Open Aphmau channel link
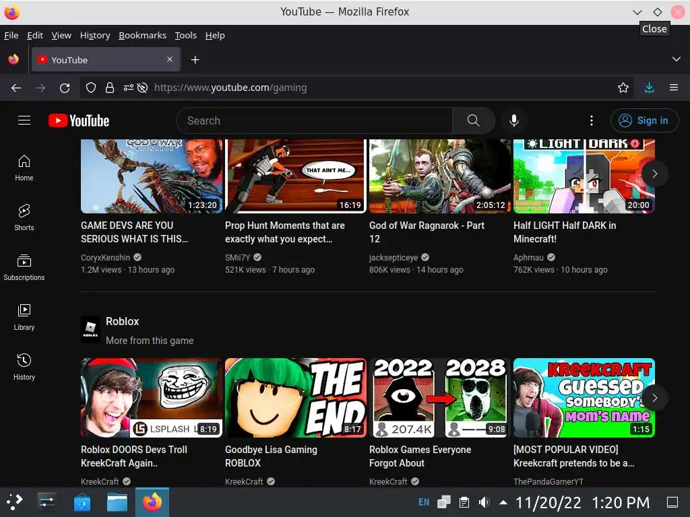690x517 pixels. 528,258
